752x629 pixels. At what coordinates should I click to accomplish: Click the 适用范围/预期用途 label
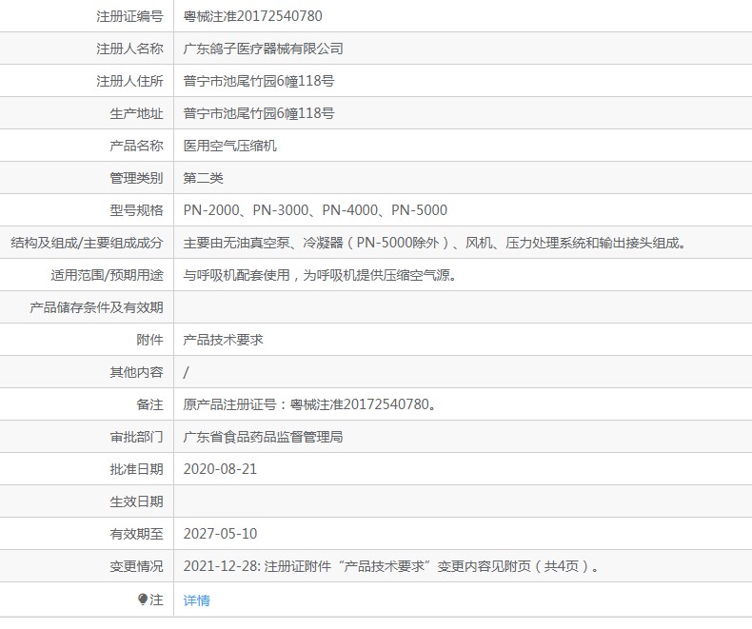pos(107,275)
